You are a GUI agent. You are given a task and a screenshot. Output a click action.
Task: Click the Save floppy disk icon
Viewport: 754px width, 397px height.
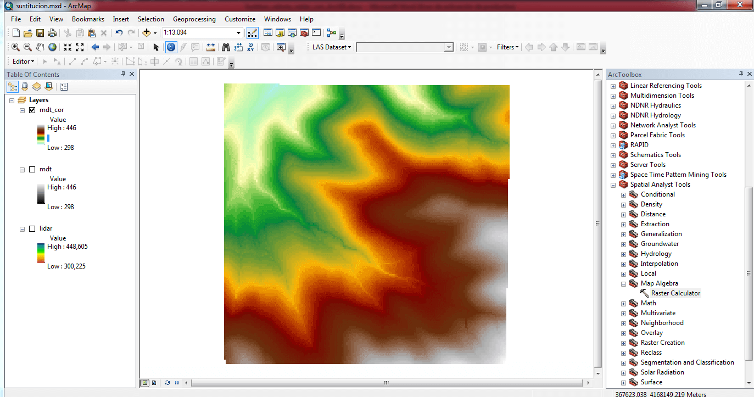40,33
